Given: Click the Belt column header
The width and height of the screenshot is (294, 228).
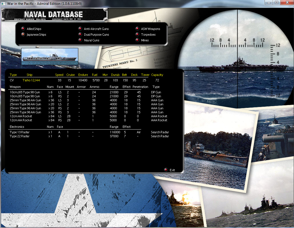Looking at the screenshot, I should click(124, 75).
